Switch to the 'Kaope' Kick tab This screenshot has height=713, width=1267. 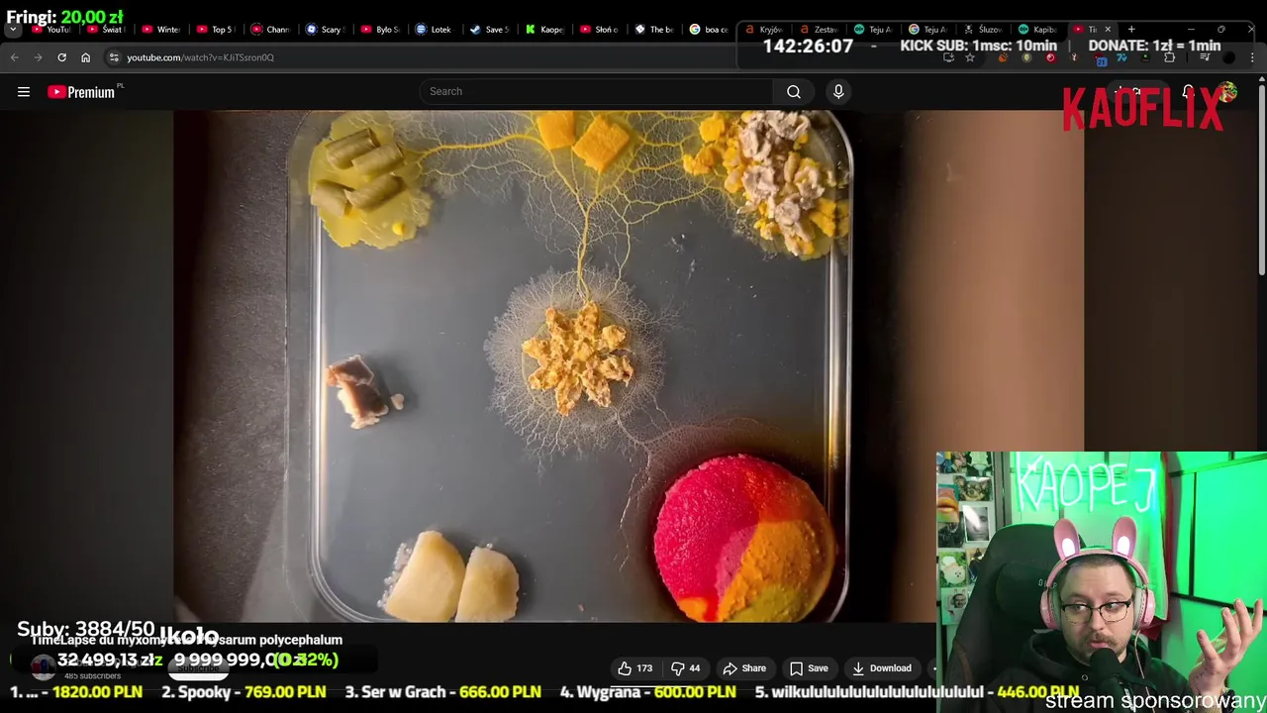tap(542, 30)
